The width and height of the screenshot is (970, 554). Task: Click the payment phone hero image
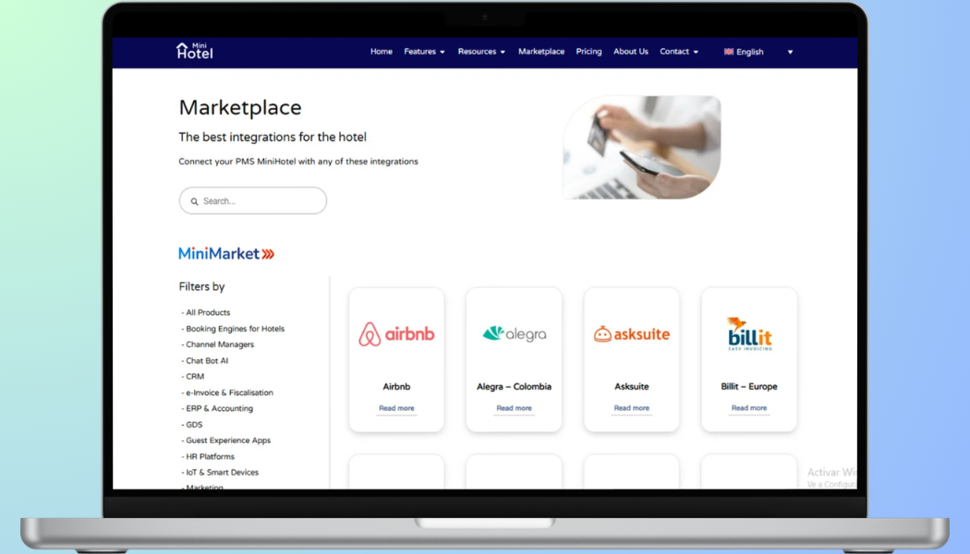642,147
